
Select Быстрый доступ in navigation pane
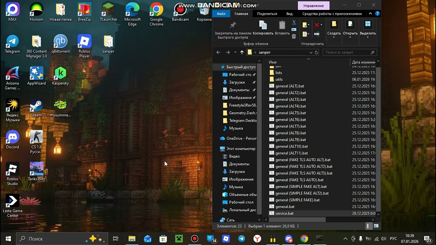(241, 67)
